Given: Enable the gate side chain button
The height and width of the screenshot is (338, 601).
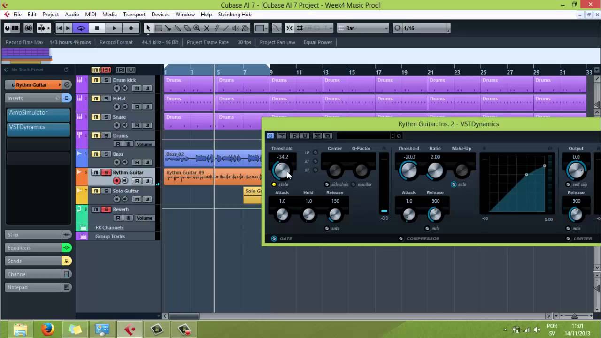Looking at the screenshot, I should 327,184.
